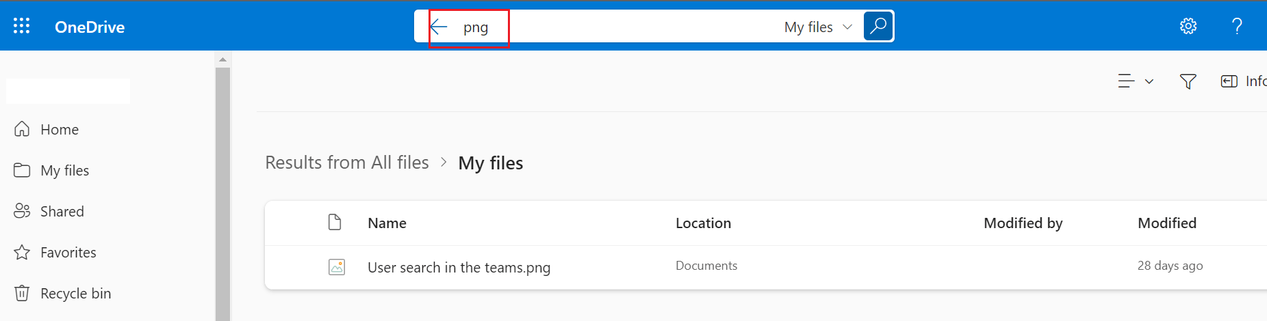Click the Shared people icon
Viewport: 1267px width, 321px height.
(x=22, y=211)
